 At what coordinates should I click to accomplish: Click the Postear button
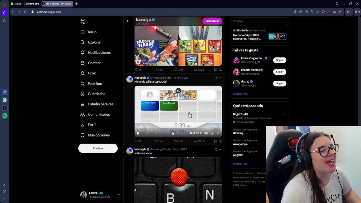pos(98,148)
